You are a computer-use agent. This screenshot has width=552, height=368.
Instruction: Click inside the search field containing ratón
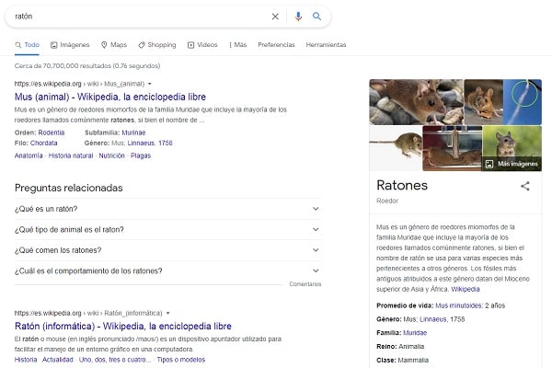tap(141, 17)
